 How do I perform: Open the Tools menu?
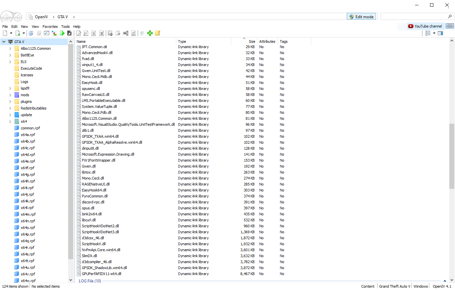click(66, 27)
